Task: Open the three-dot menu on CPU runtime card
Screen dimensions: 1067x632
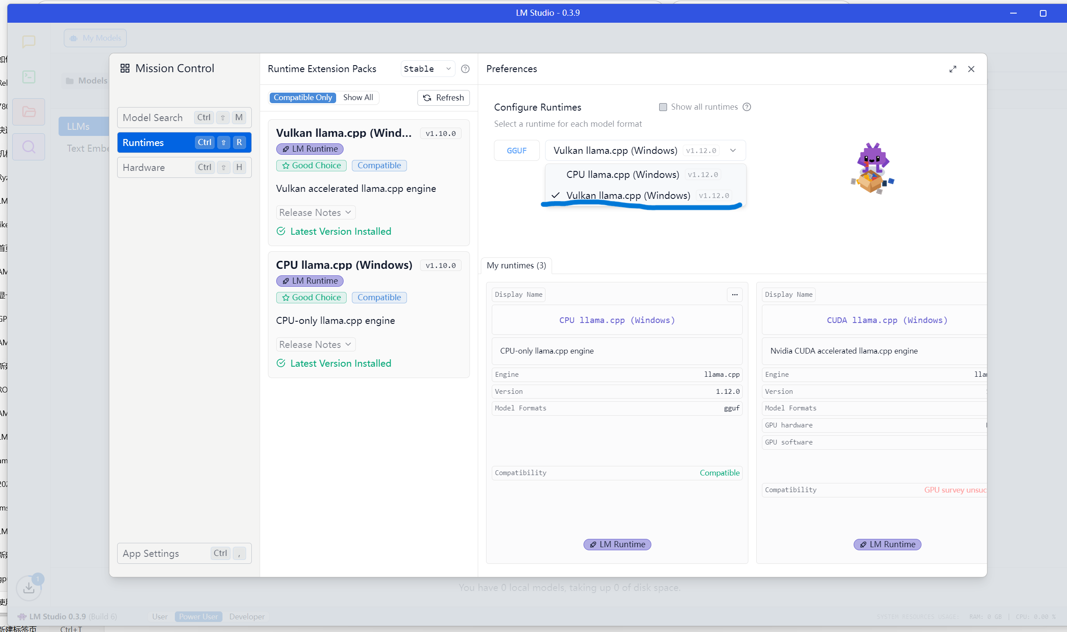Action: click(x=734, y=295)
